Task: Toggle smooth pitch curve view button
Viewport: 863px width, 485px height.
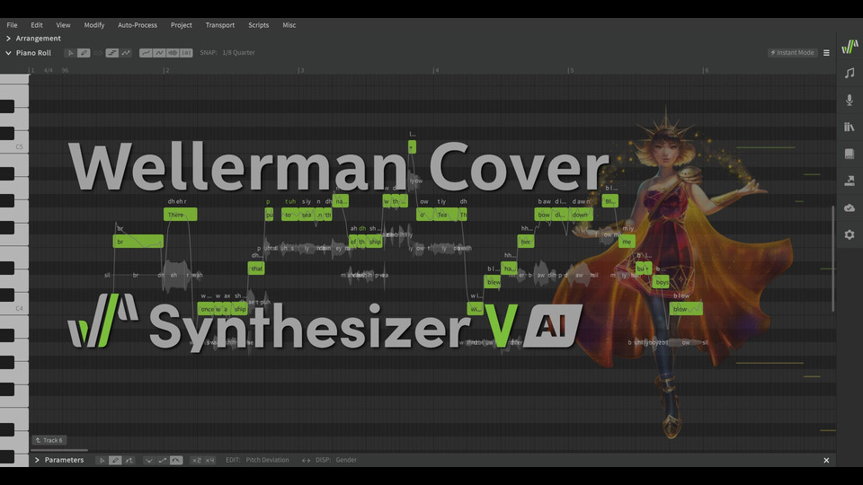Action: 146,53
